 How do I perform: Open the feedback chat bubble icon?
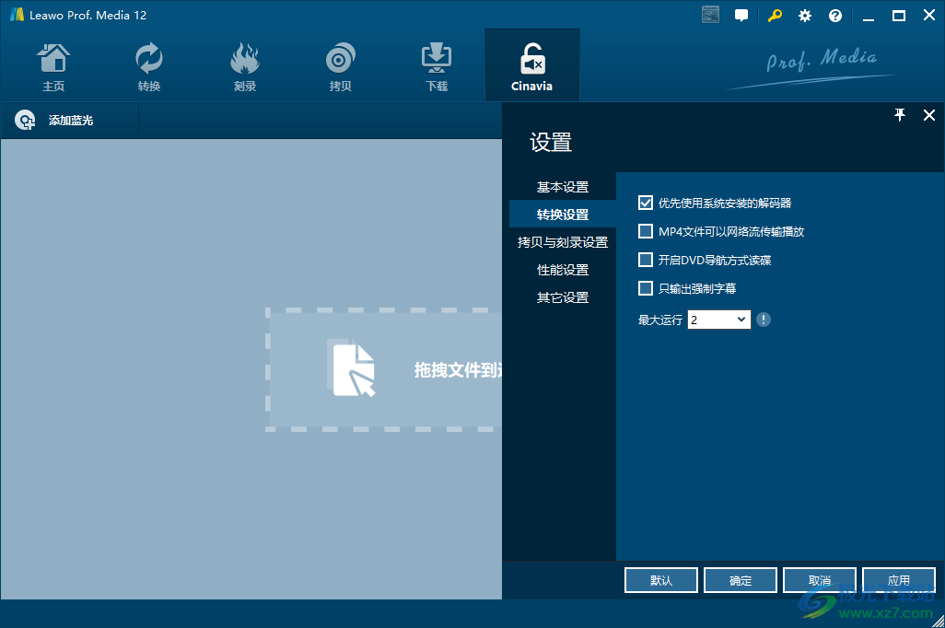pos(741,16)
